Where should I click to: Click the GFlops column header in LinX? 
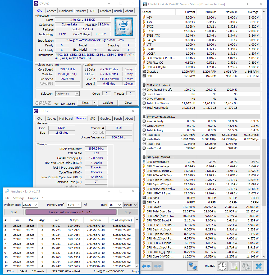click(74, 220)
